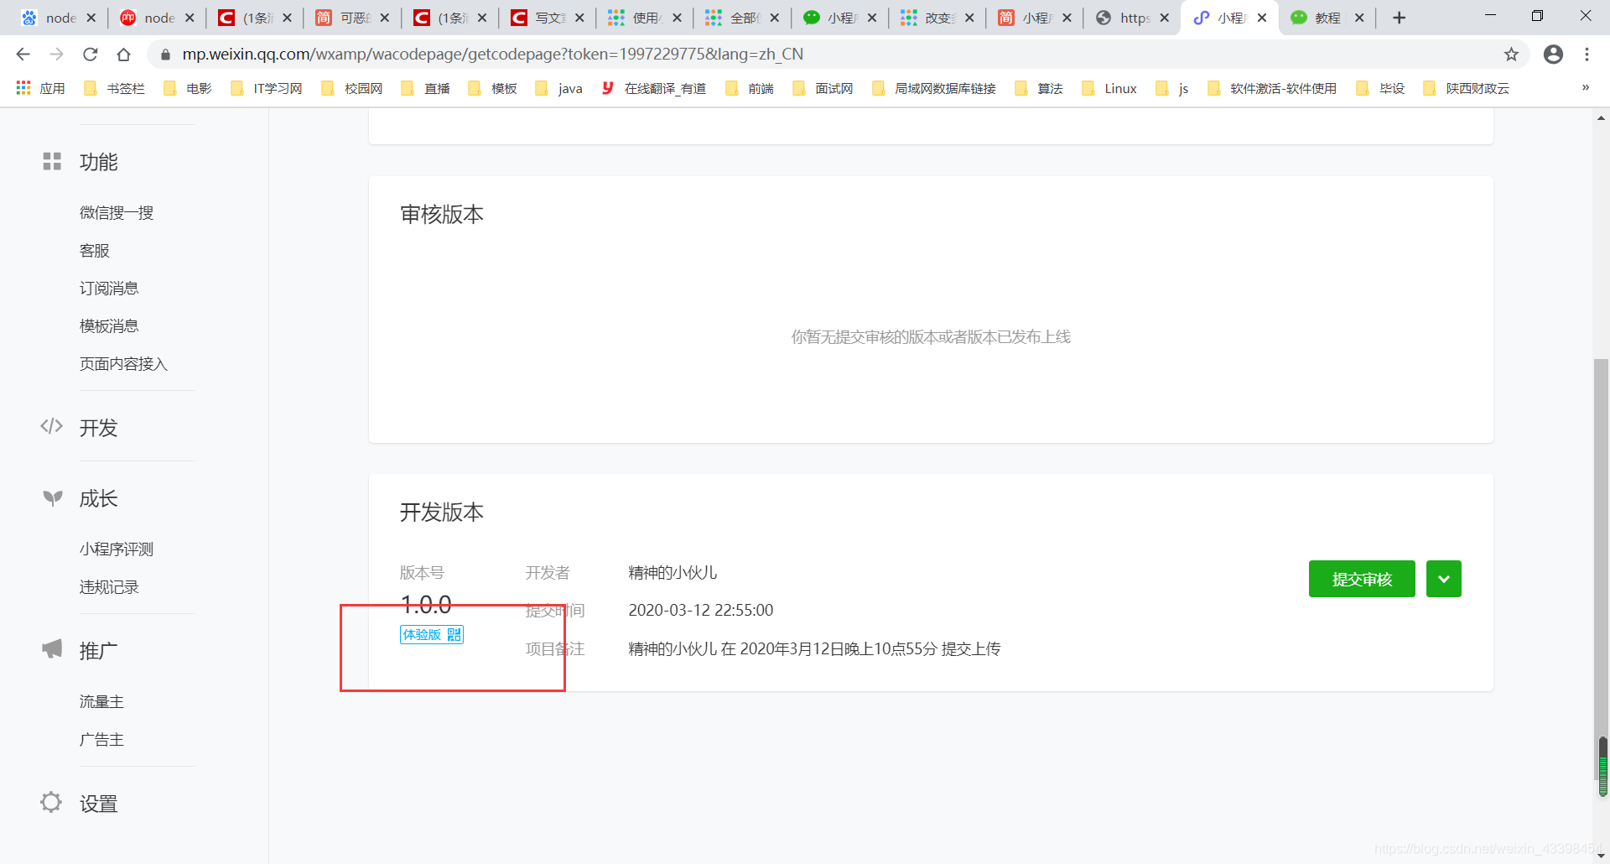This screenshot has width=1610, height=864.
Task: Open 设置 via gear icon
Action: pyautogui.click(x=50, y=802)
